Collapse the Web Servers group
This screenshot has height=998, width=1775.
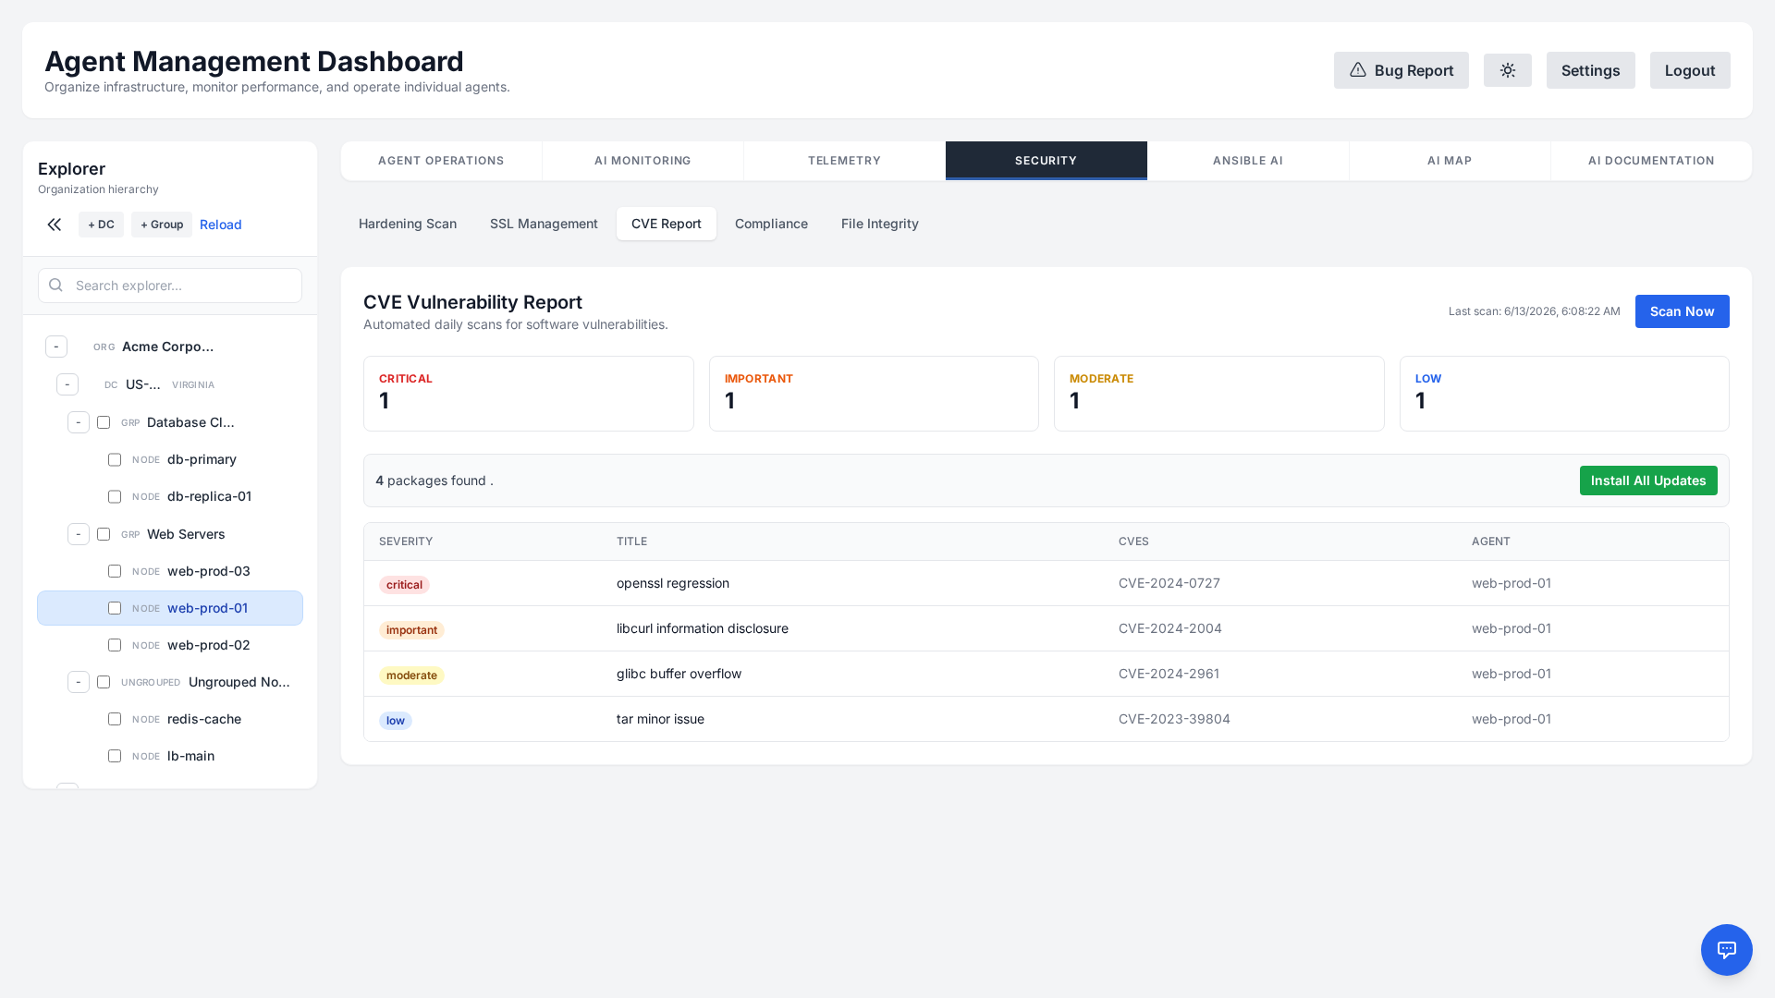(x=79, y=534)
